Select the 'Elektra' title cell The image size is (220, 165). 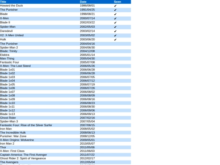point(4,55)
